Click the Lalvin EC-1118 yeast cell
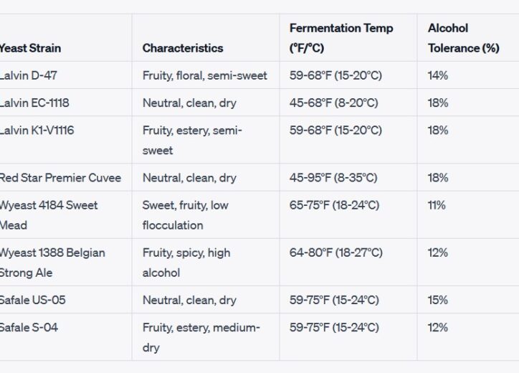This screenshot has width=519, height=373. 34,103
